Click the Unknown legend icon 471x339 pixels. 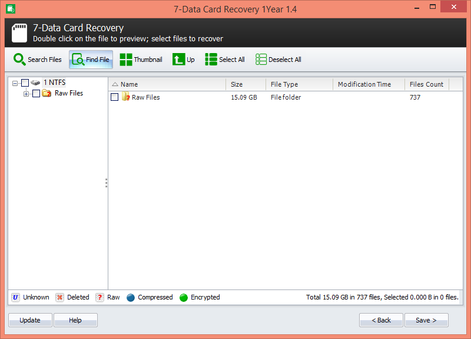pyautogui.click(x=15, y=298)
